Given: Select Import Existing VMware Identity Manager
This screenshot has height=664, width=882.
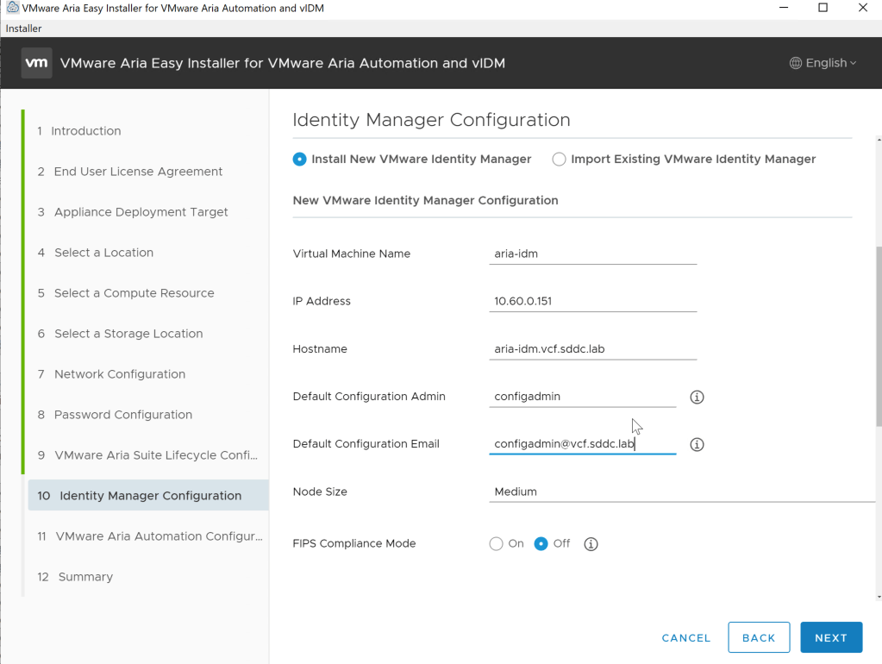Looking at the screenshot, I should 560,159.
